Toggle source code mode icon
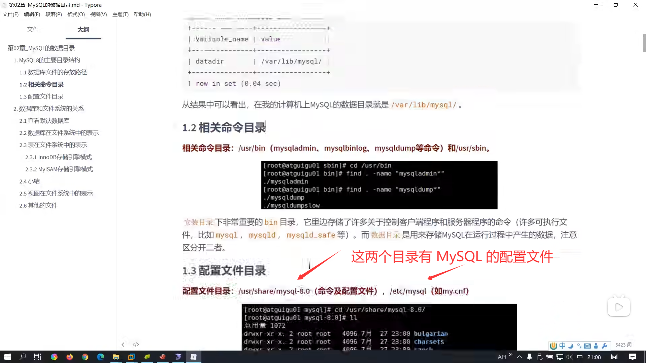 tap(136, 345)
